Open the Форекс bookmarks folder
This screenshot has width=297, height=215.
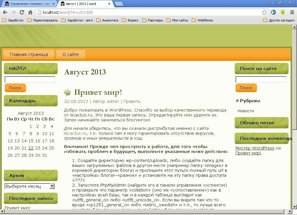130,20
